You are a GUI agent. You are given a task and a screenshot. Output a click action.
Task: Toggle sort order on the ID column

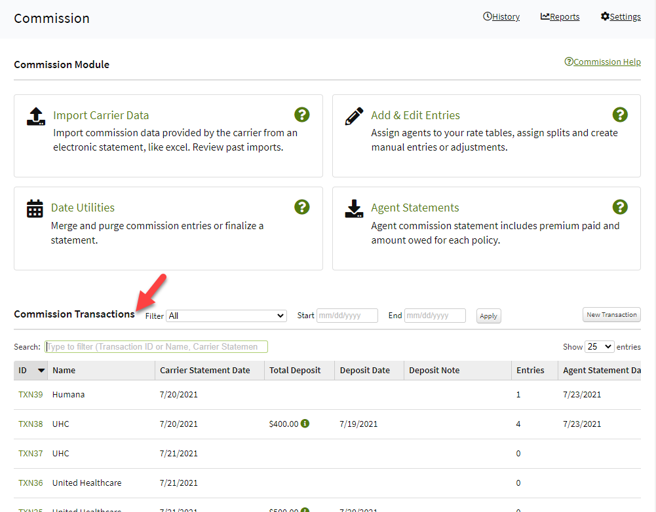point(30,370)
